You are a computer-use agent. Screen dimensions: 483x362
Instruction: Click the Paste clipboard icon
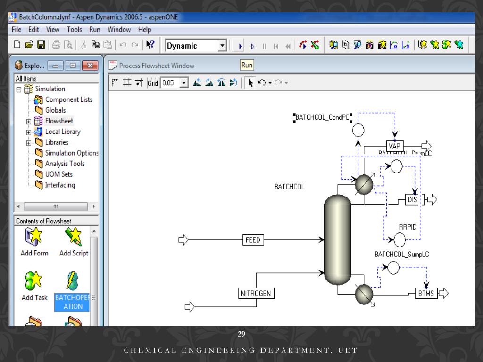tap(108, 45)
